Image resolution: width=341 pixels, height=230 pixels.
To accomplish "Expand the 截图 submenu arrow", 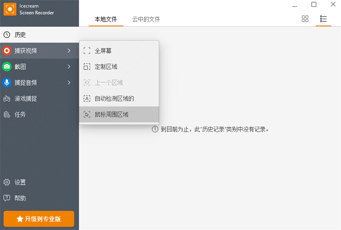I will pyautogui.click(x=69, y=67).
